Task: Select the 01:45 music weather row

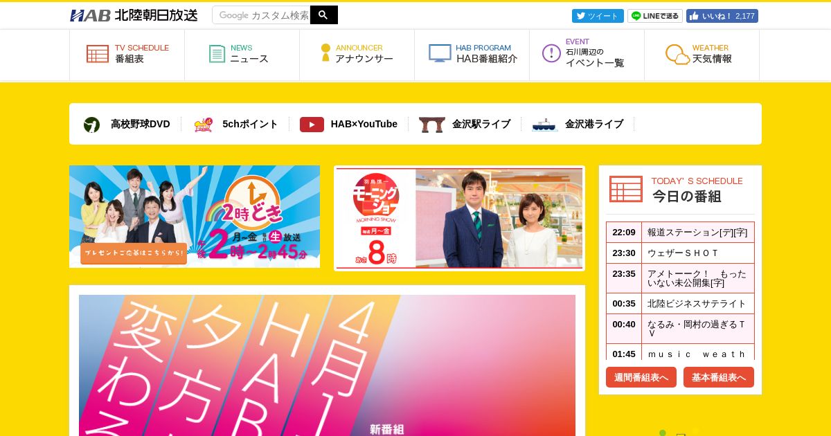Action: tap(680, 352)
